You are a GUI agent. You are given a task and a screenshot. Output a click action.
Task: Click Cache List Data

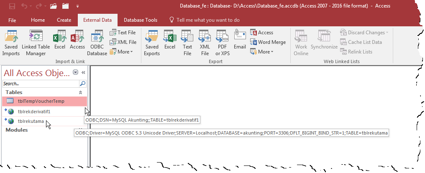pyautogui.click(x=361, y=42)
